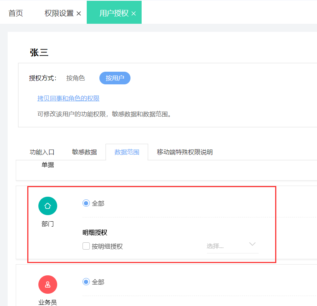
Task: Click the green 部门 house icon
Action: click(48, 206)
